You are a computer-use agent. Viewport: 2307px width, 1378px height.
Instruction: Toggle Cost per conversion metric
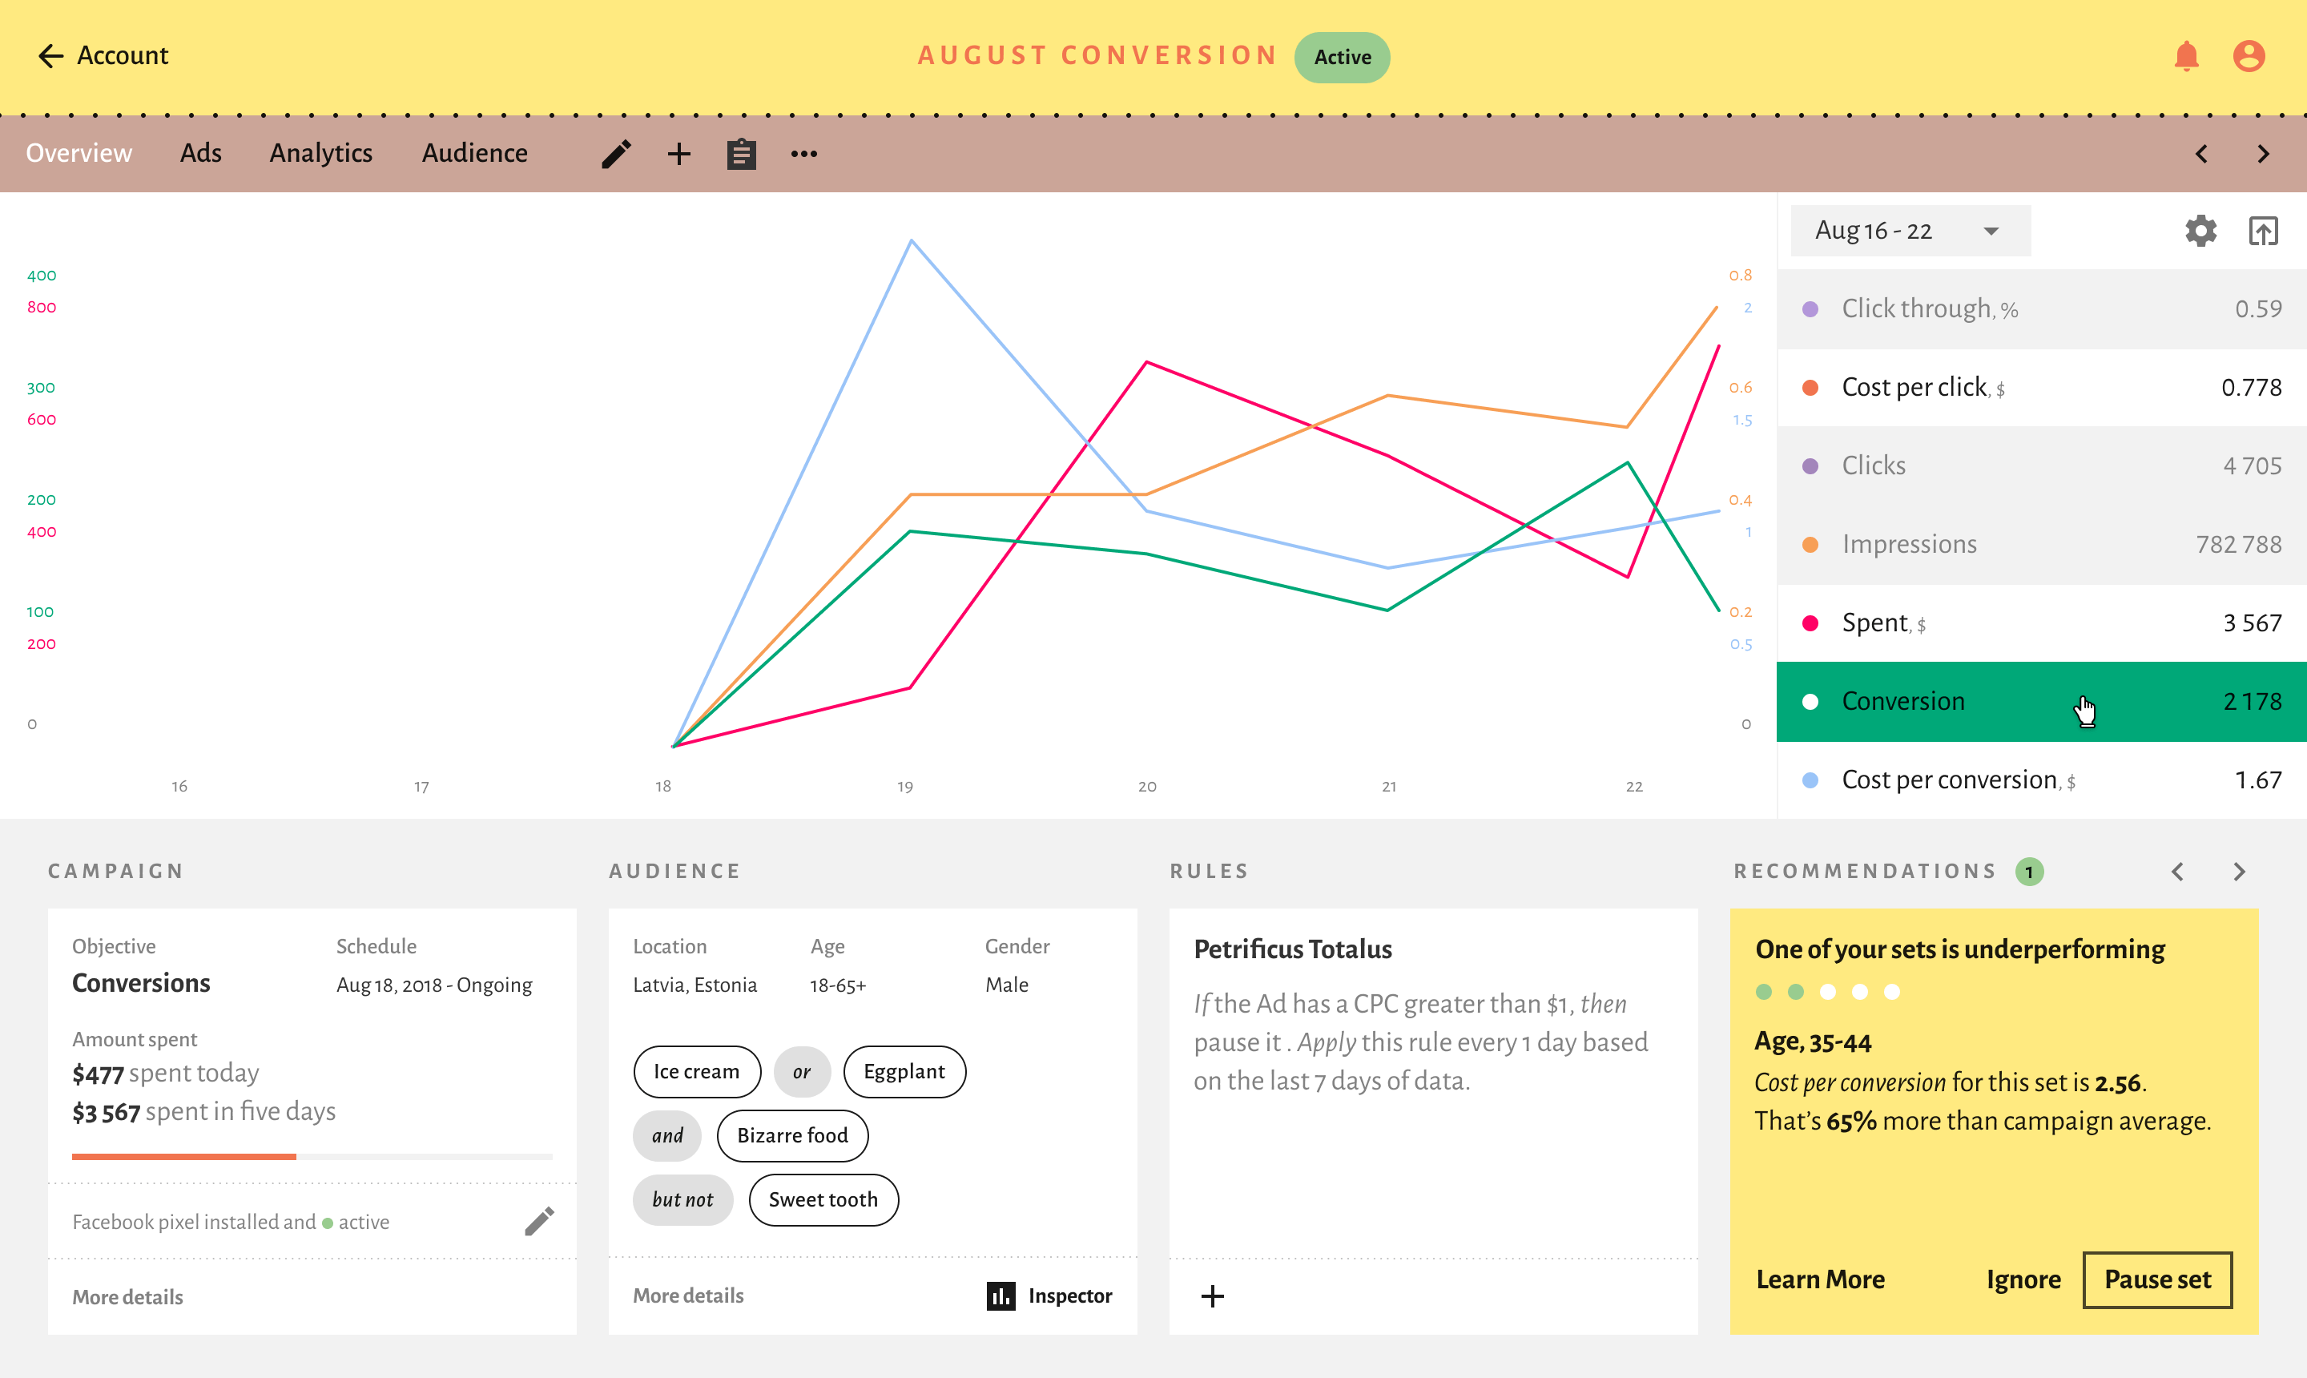coord(2040,780)
